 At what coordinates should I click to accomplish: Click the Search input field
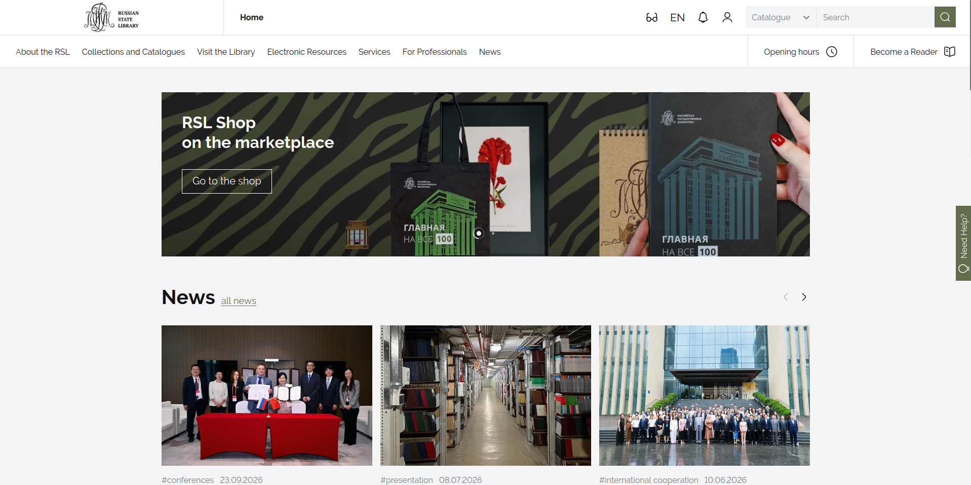point(875,17)
